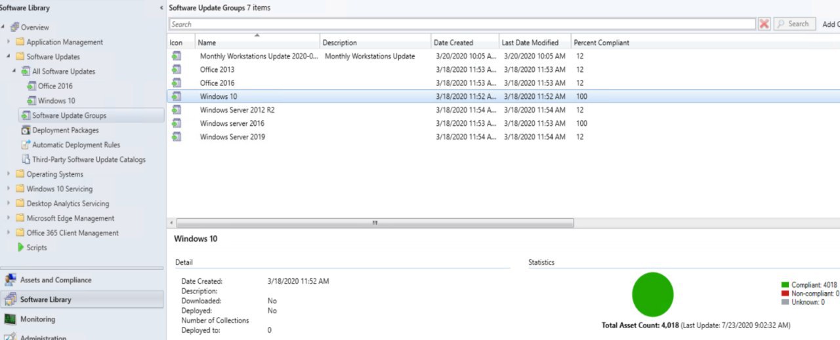
Task: Click the Office 2016 tree node icon
Action: (31, 86)
